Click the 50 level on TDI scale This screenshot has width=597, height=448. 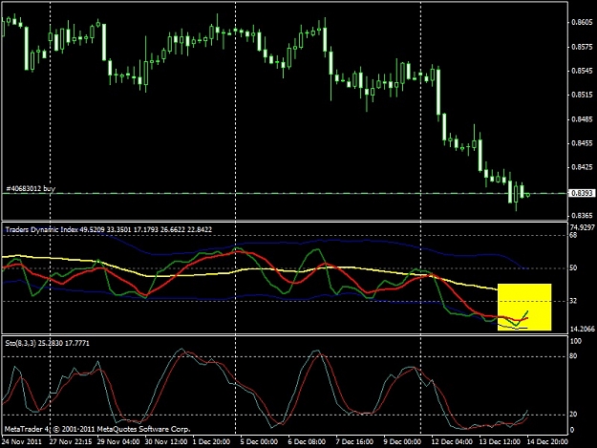click(573, 268)
